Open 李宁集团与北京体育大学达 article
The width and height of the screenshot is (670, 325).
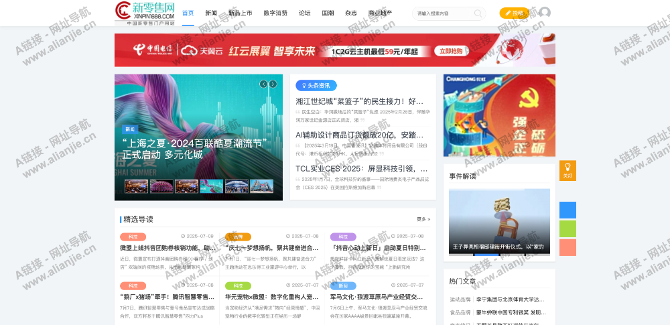[x=510, y=300]
